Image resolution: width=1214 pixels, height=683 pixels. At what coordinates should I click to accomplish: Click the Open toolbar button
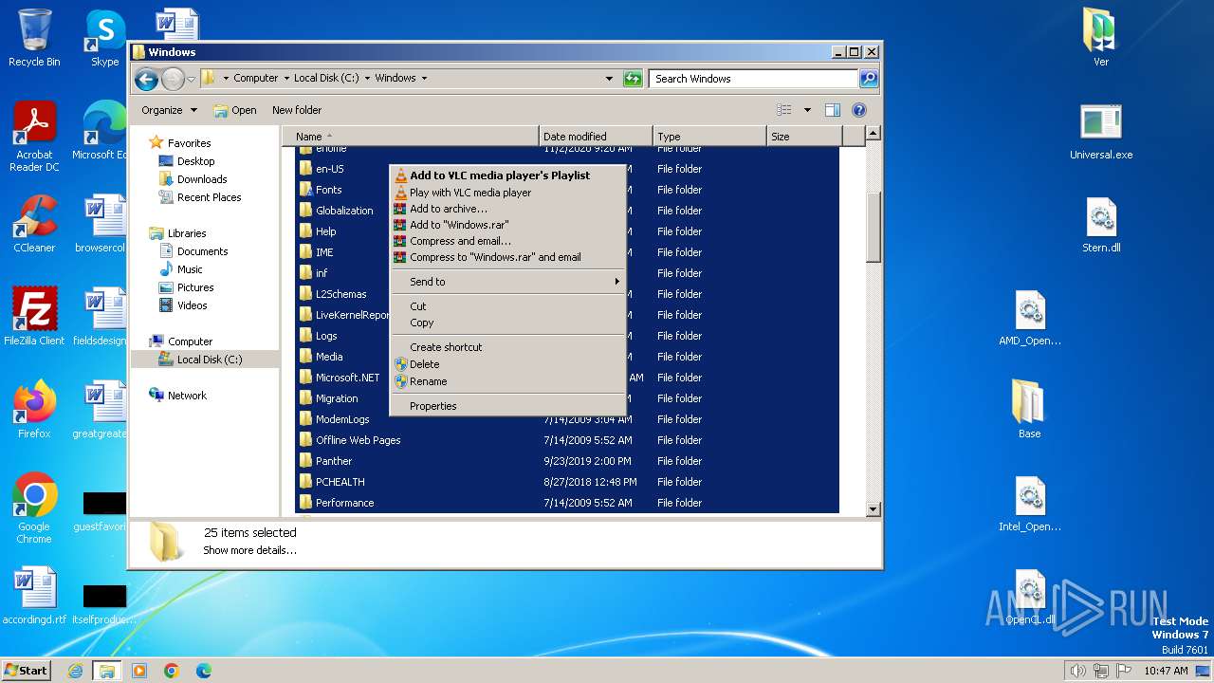click(x=235, y=110)
